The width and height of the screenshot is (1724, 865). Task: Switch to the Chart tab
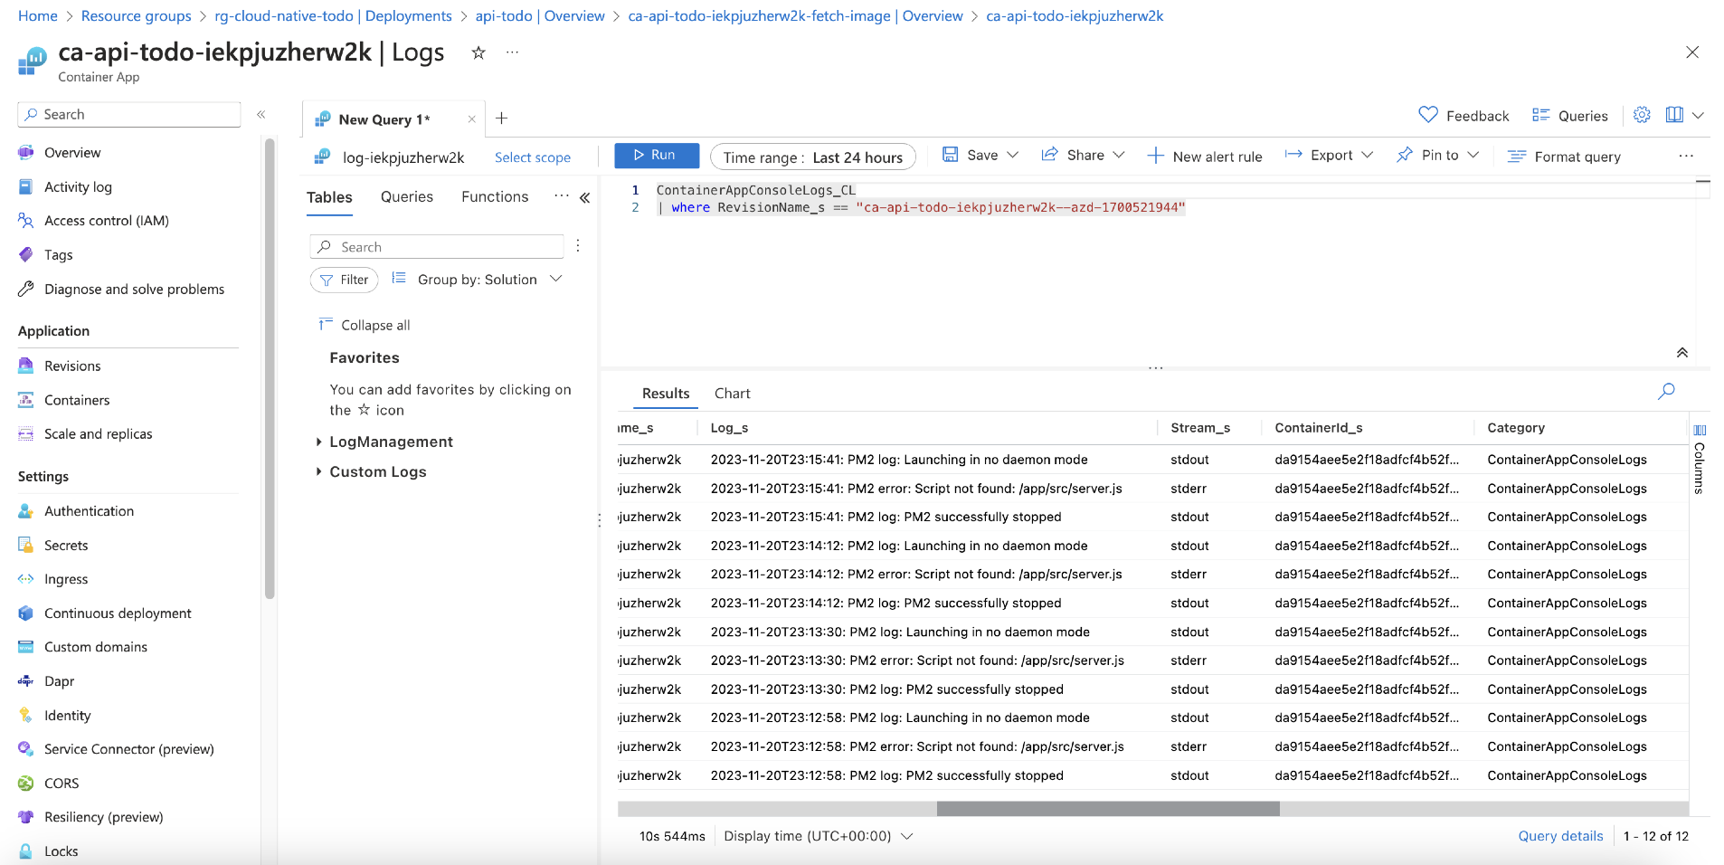[x=733, y=394]
